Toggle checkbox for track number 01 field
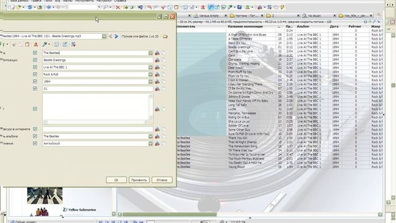Image resolution: width=396 pixels, height=223 pixels. point(35,89)
